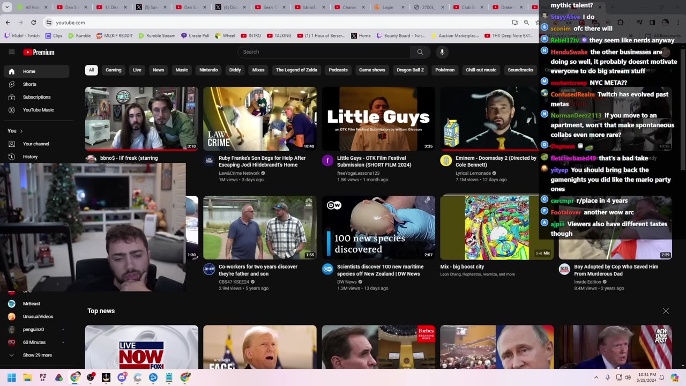Select the Dragon Ball Z chip

click(411, 70)
